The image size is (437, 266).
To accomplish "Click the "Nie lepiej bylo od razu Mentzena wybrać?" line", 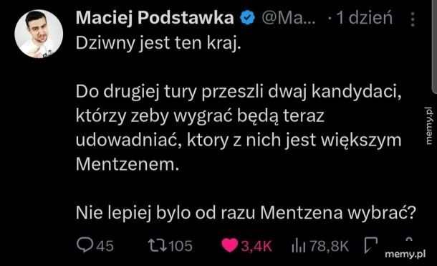I will 246,213.
